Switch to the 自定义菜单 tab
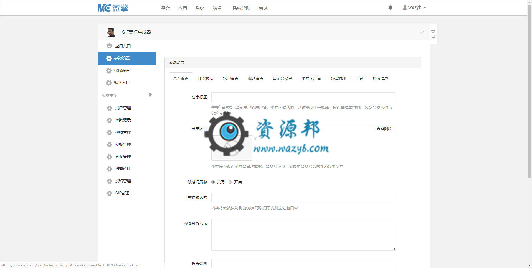The height and width of the screenshot is (268, 532). [x=282, y=78]
